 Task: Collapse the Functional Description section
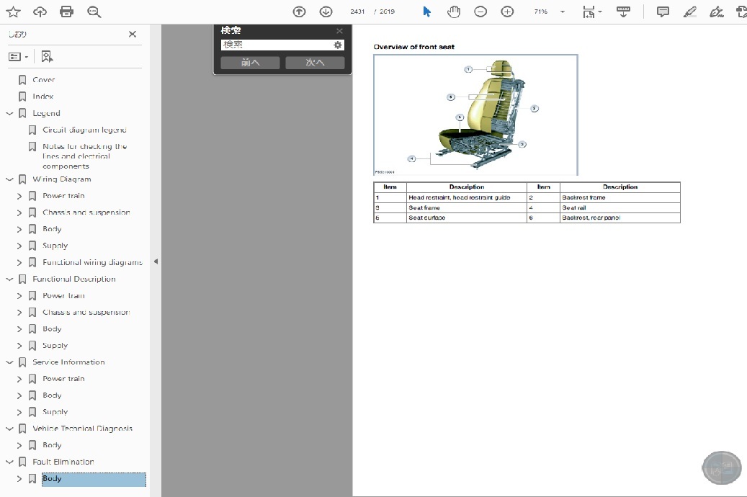9,279
